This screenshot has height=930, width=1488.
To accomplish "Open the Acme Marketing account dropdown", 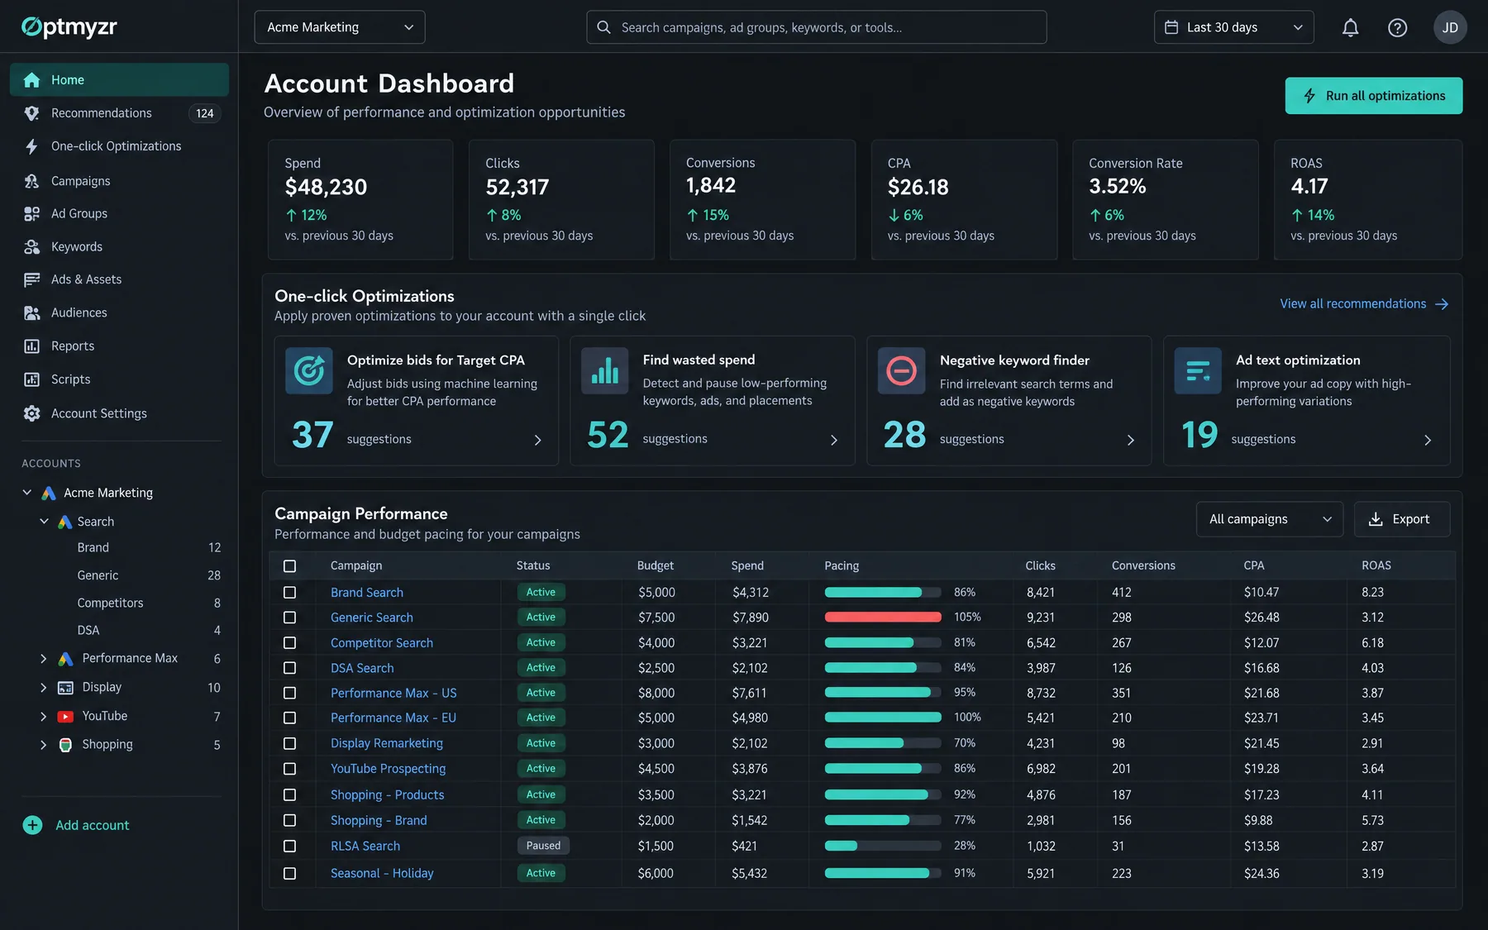I will pyautogui.click(x=340, y=27).
